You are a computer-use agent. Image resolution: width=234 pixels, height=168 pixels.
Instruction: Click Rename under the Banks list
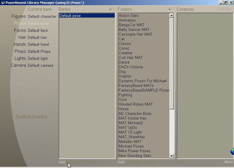75,162
